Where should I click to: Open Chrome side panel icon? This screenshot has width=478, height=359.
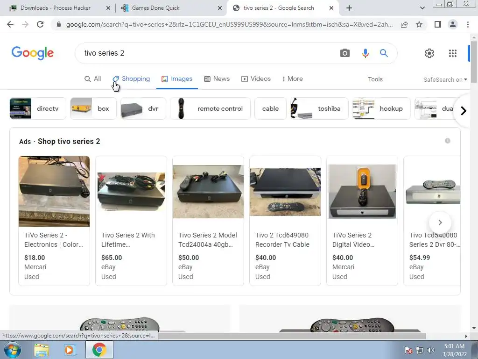click(438, 24)
